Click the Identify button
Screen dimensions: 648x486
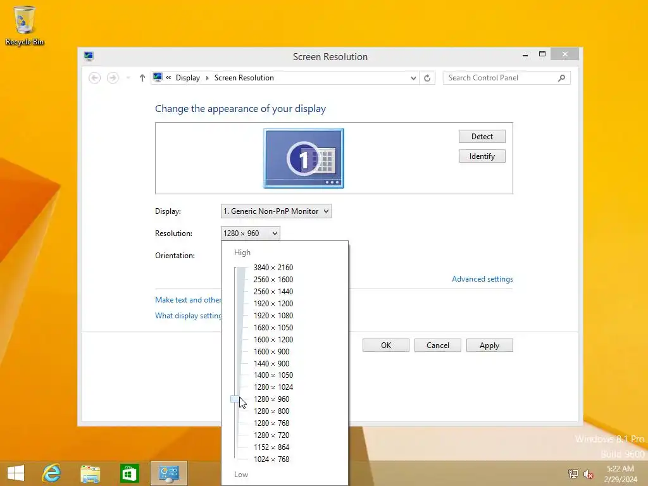point(482,156)
